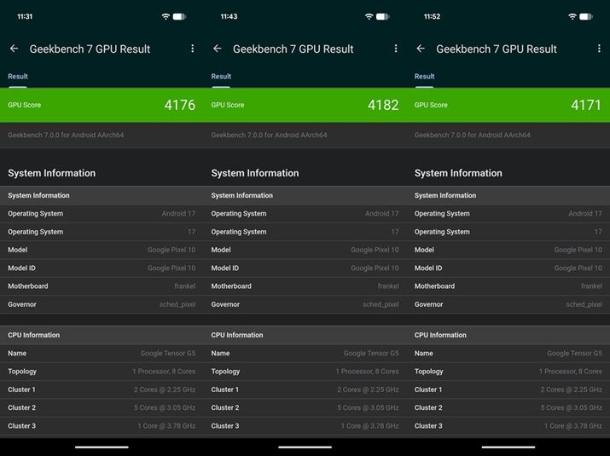
Task: Tap Motherboard frankel value at 11:31
Action: (x=185, y=286)
